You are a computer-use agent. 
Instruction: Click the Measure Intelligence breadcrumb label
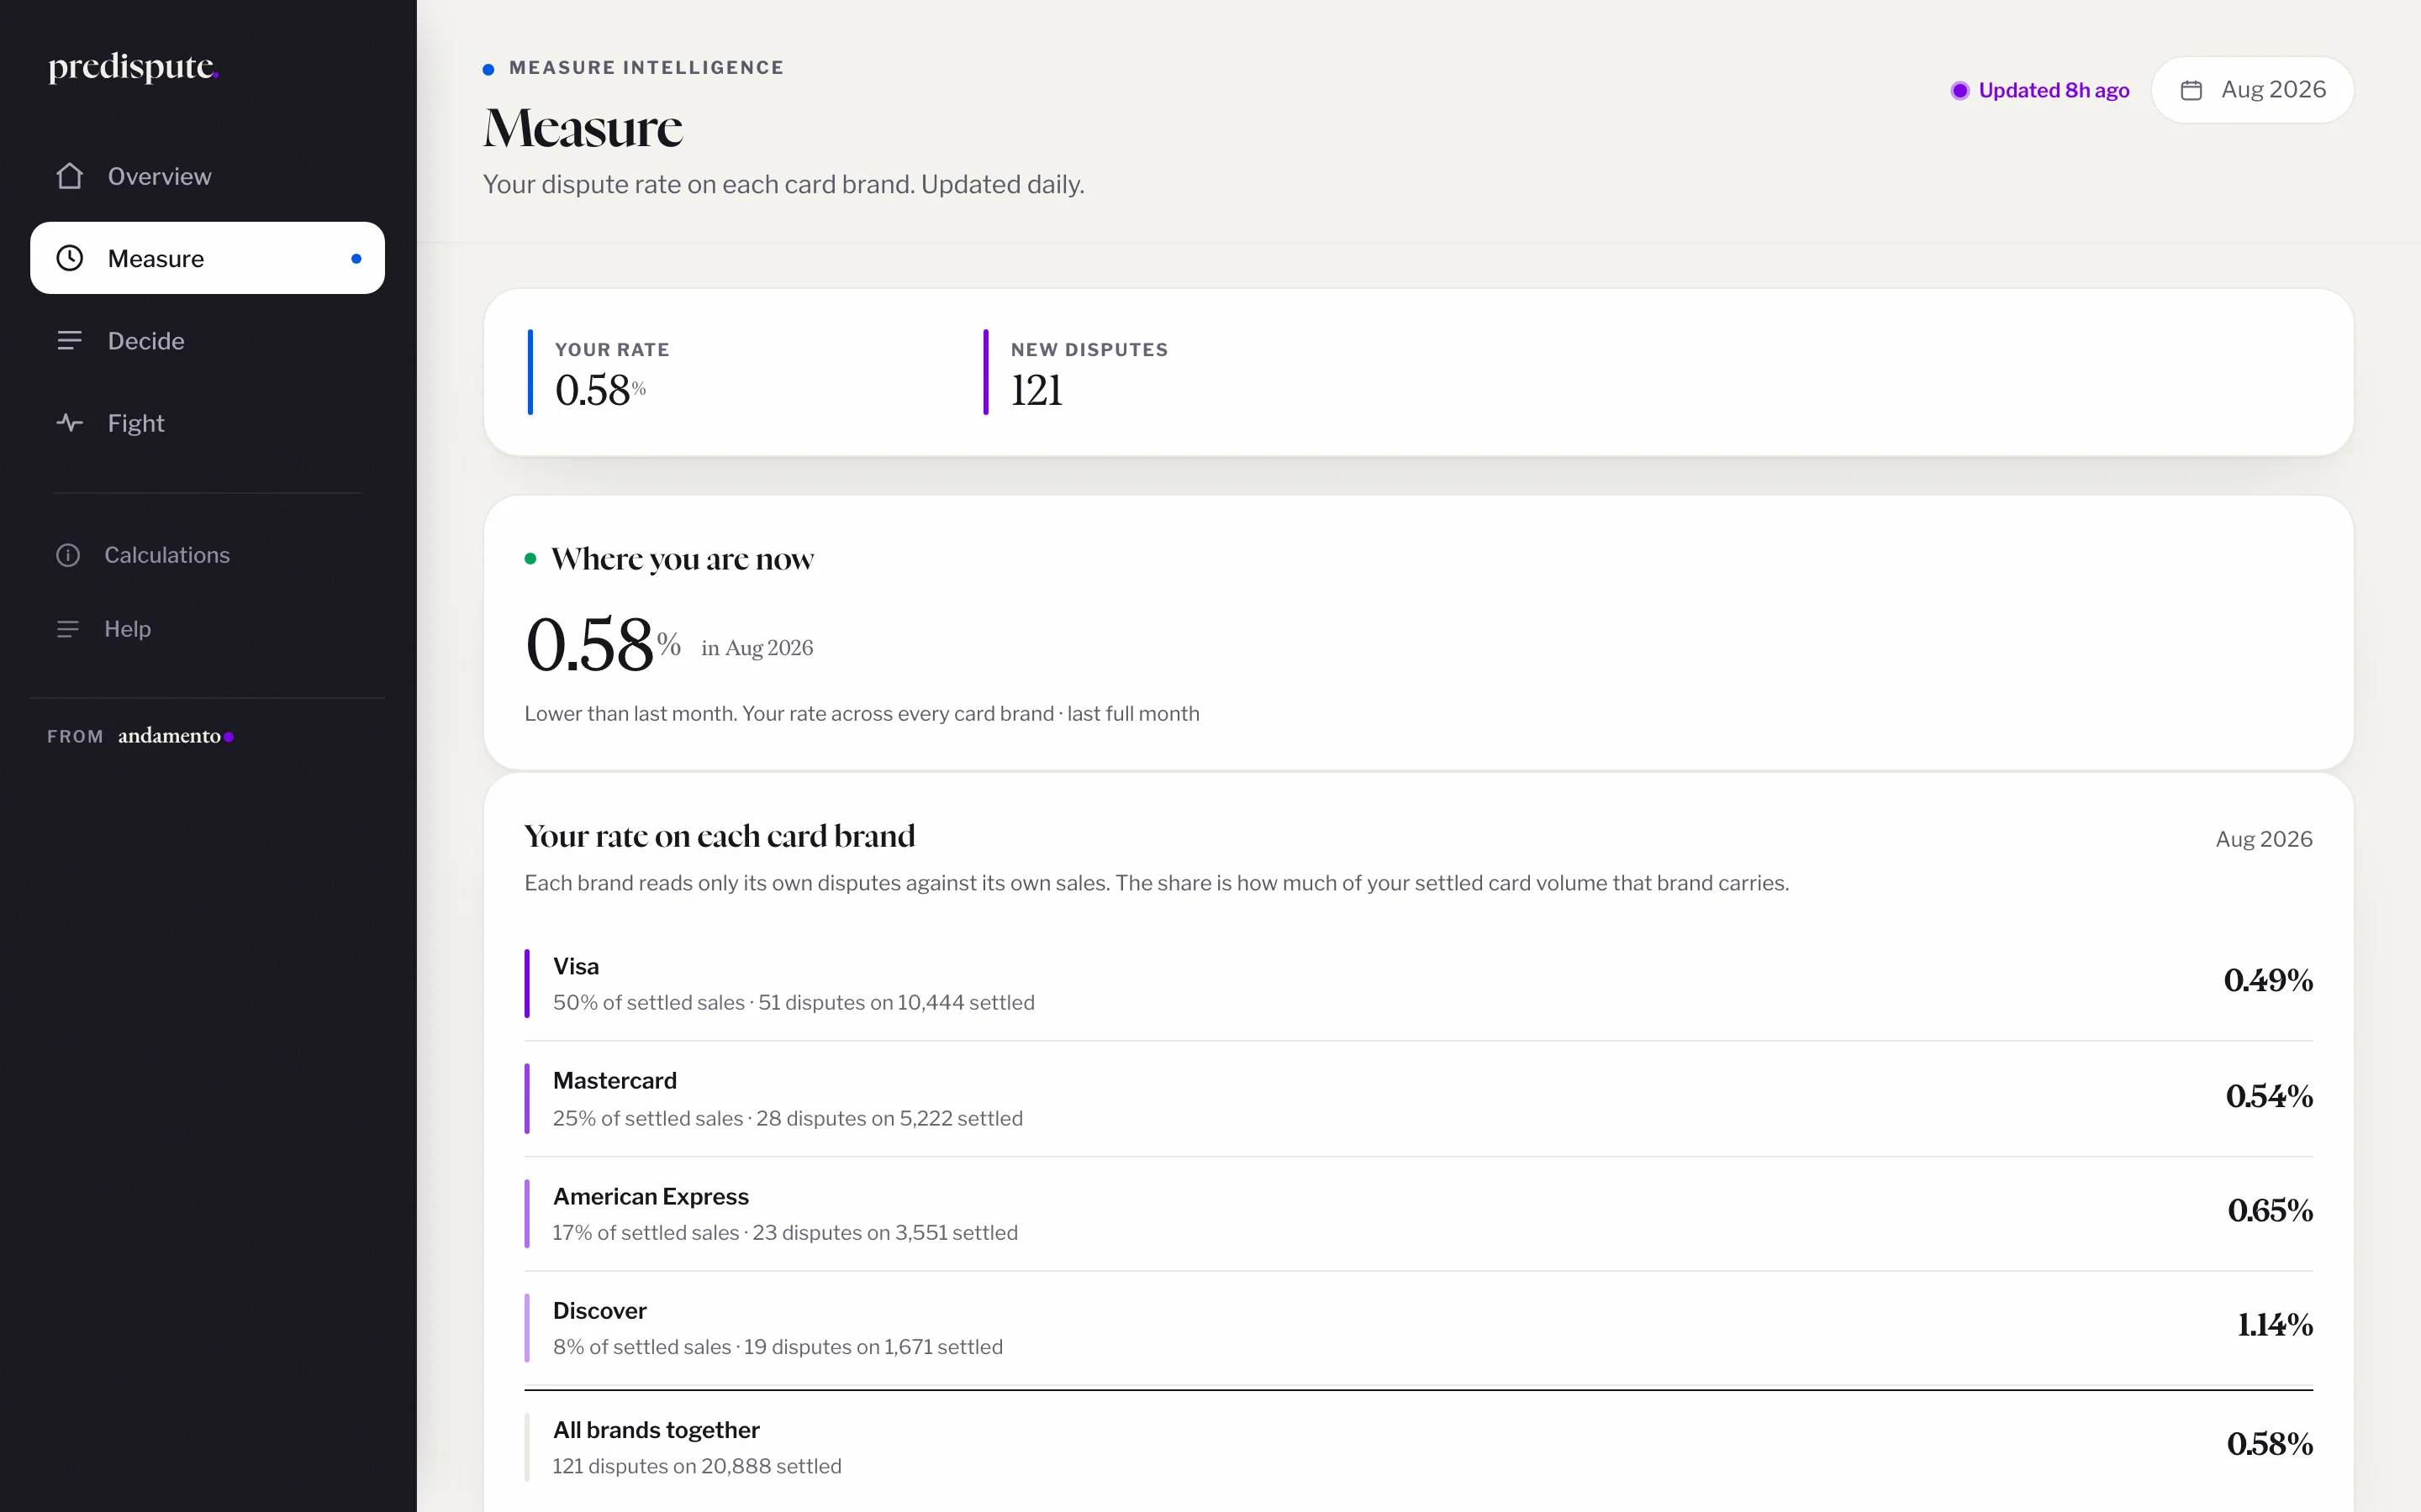[x=646, y=68]
